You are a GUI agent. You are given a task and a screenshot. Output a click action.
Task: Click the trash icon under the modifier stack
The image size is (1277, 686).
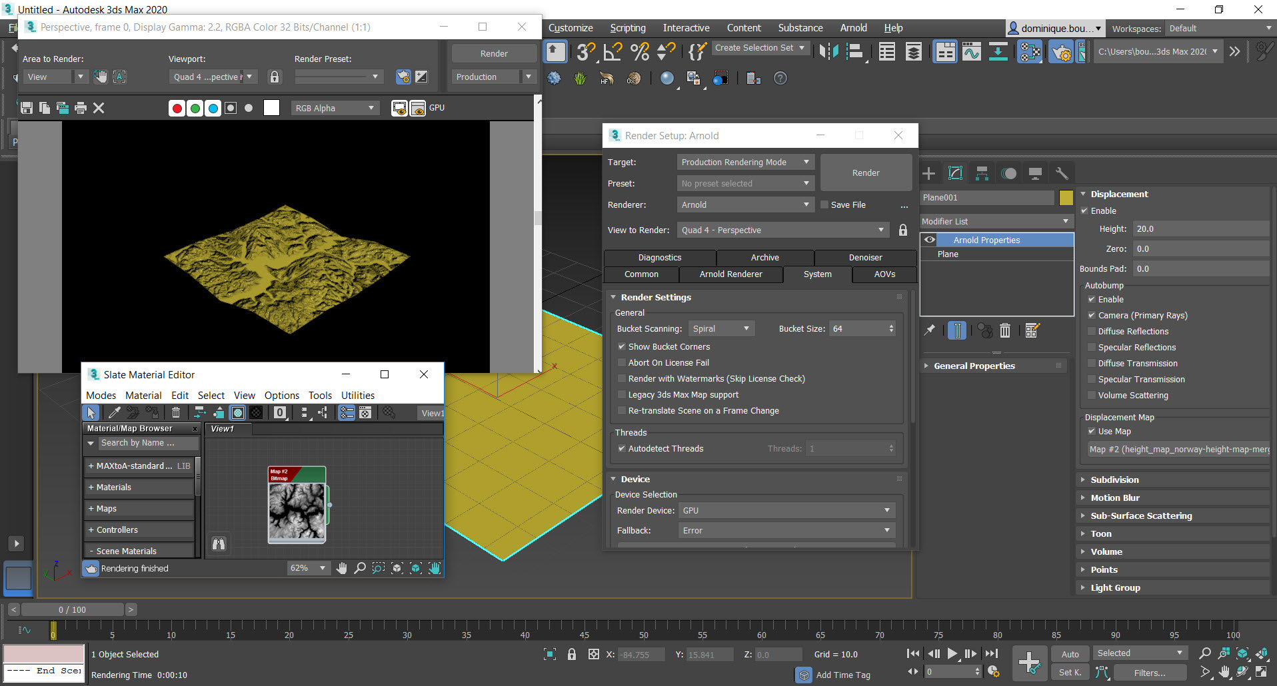[x=1006, y=330]
